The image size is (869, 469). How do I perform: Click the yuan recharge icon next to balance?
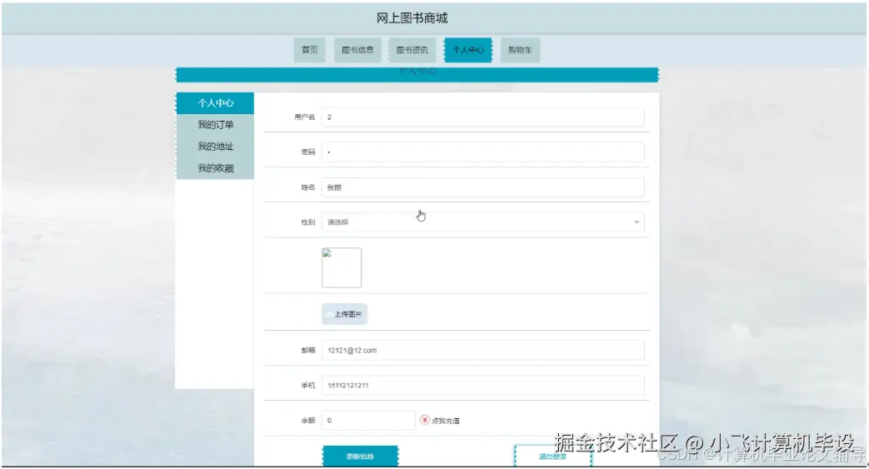tap(425, 420)
